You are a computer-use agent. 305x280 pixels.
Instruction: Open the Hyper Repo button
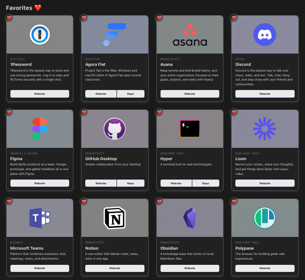click(x=206, y=183)
